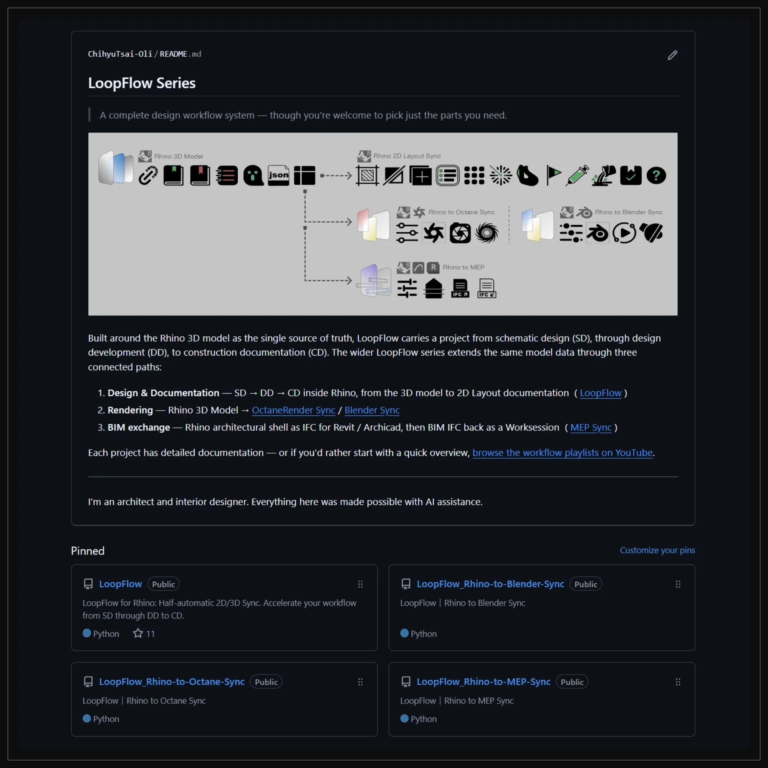
Task: Open the LoopFlow link in Design & Documentation
Action: point(600,393)
